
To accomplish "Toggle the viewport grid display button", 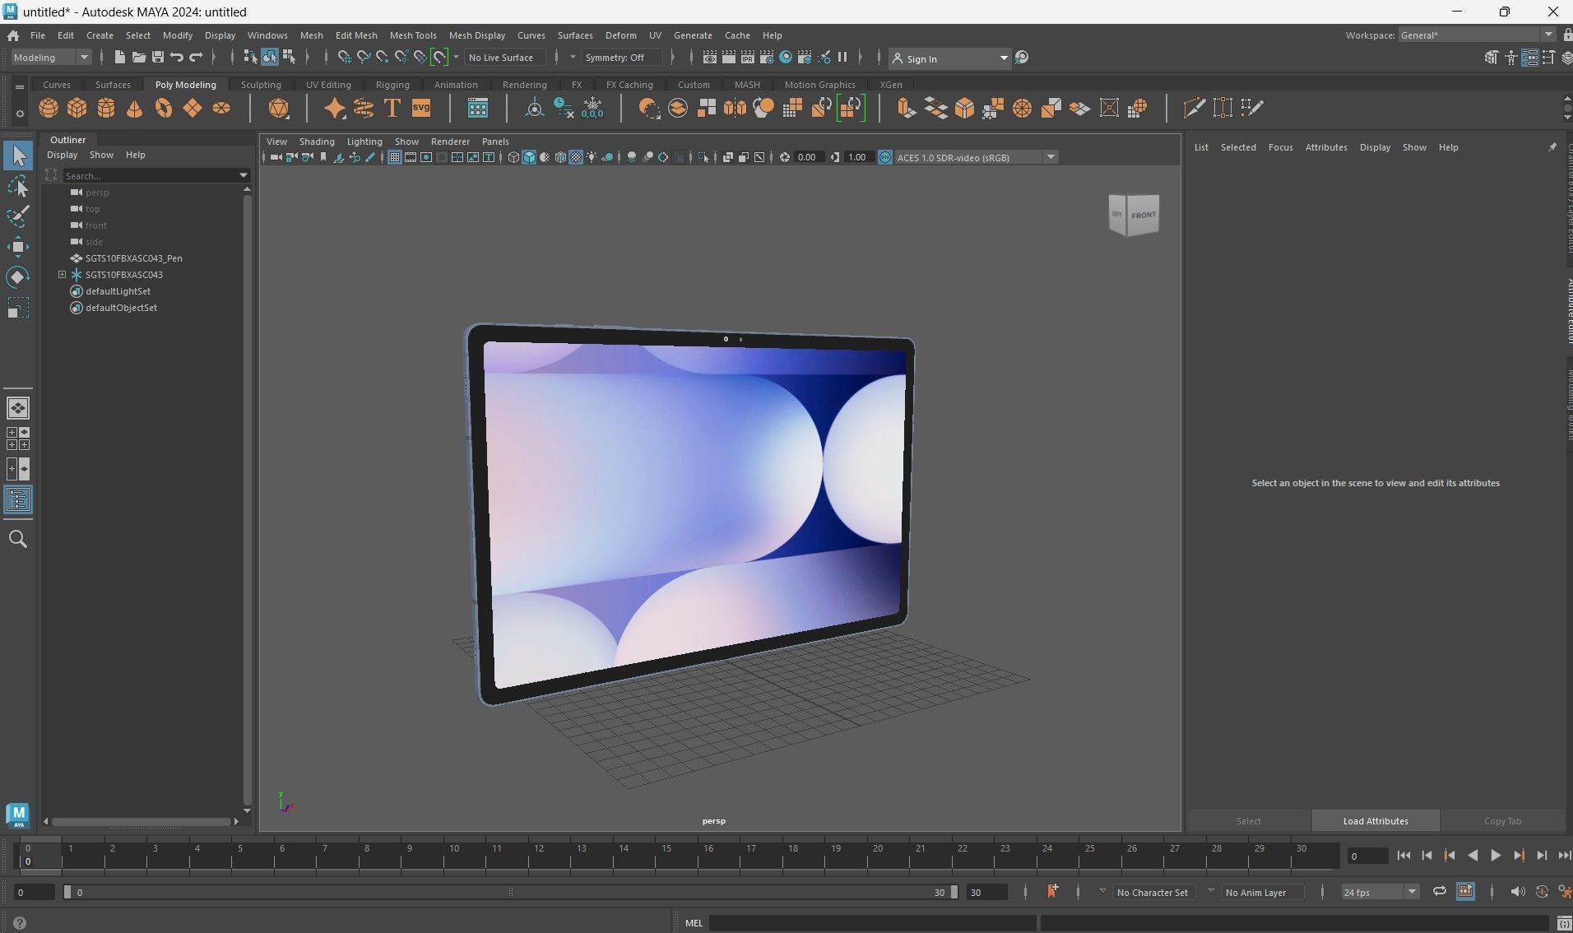I will point(395,157).
